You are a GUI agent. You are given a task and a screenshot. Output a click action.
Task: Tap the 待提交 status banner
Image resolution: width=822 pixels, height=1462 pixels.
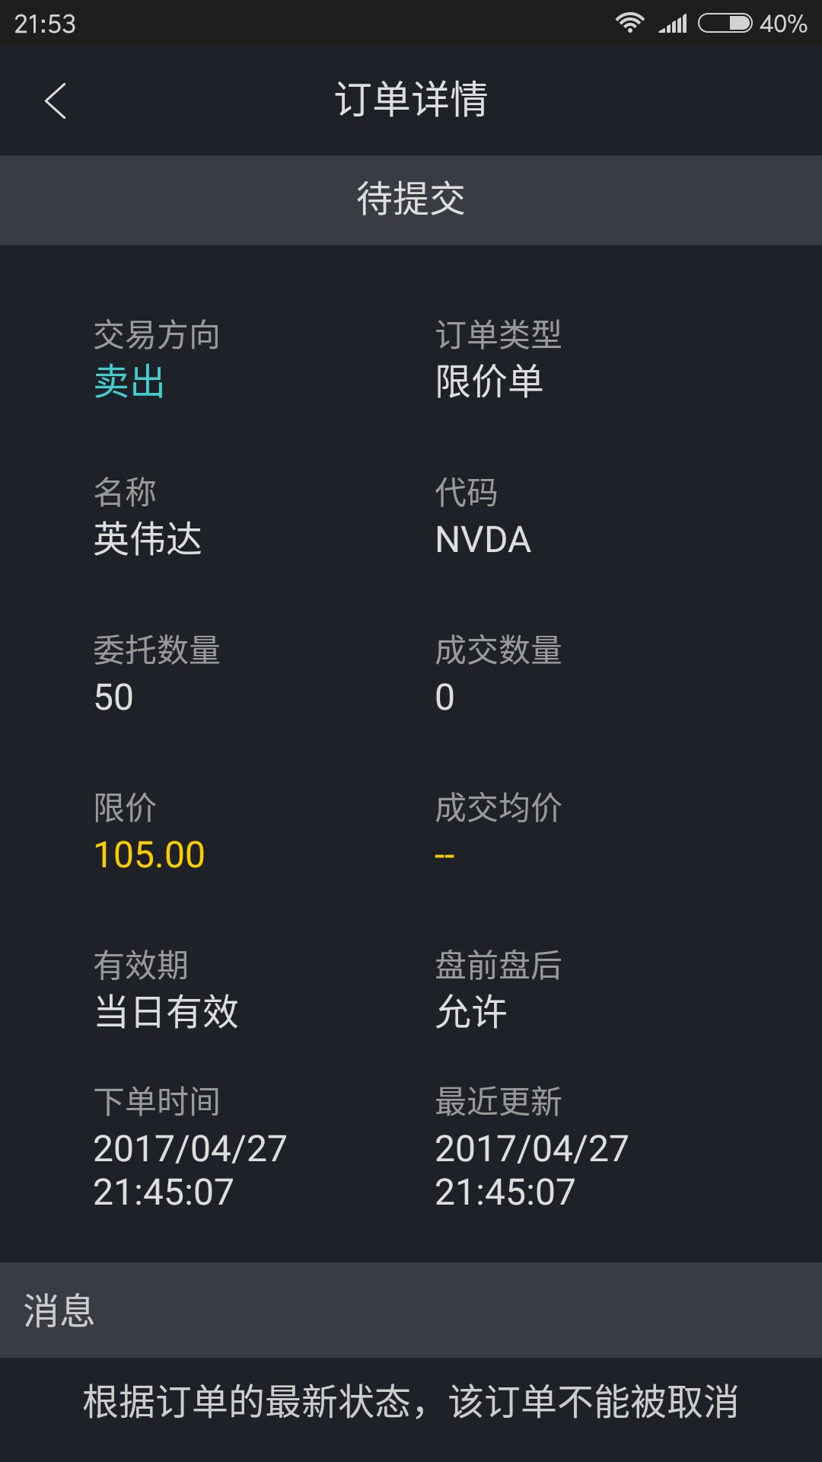click(x=411, y=200)
